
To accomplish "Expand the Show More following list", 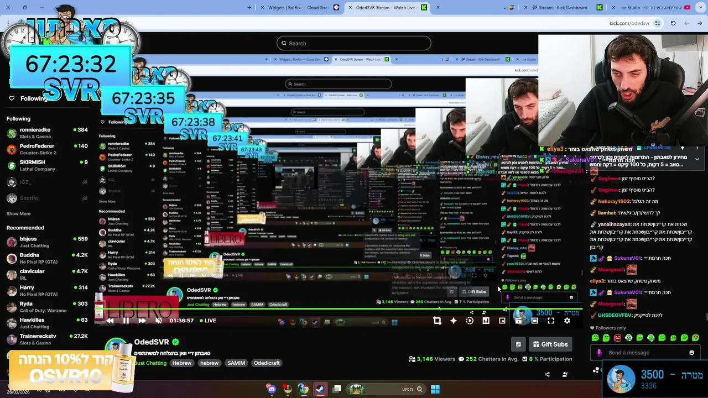I will 18,213.
